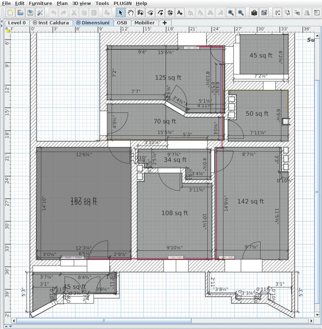Switch to the Inst Caldura tab

coord(51,23)
